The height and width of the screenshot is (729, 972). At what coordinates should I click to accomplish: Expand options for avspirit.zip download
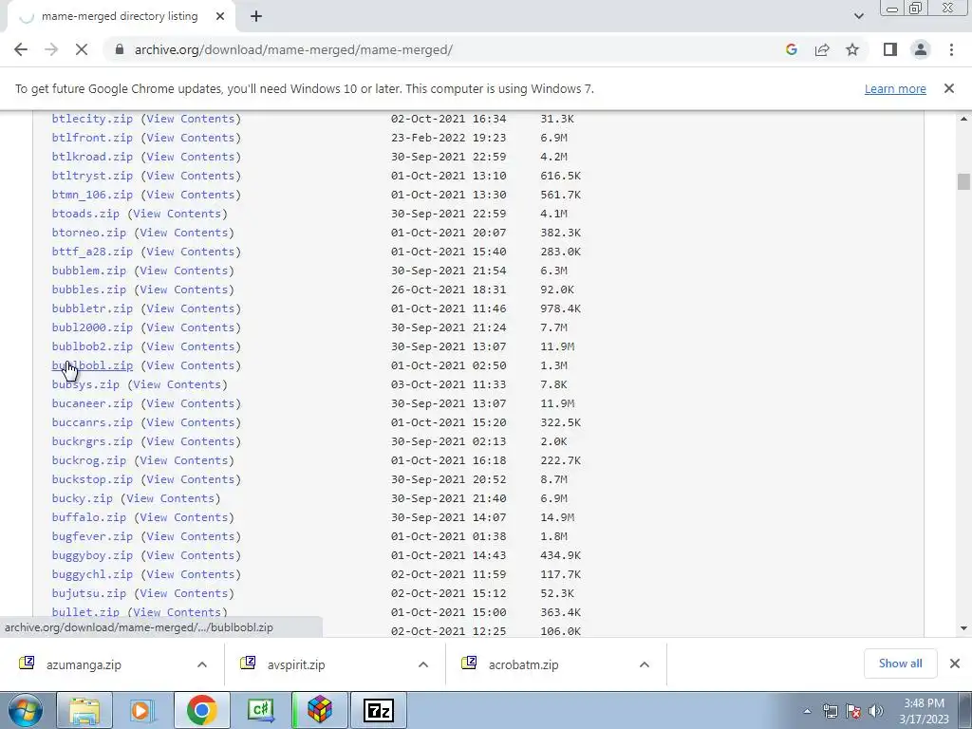(422, 664)
